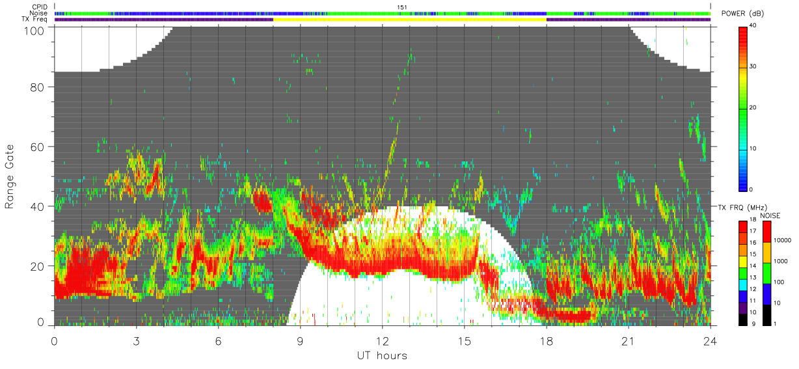Screen dimensions: 799x369
Task: Click the "POWER (dB)" colorbar title
Action: coord(744,14)
